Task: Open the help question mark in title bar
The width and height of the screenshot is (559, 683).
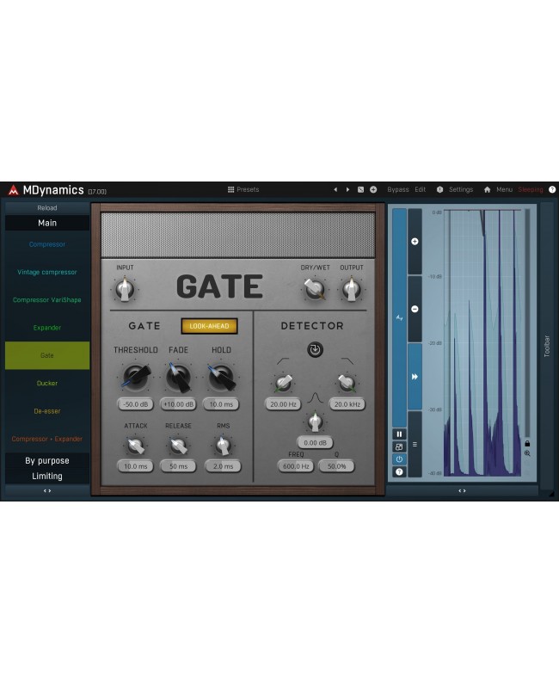Action: (x=552, y=189)
